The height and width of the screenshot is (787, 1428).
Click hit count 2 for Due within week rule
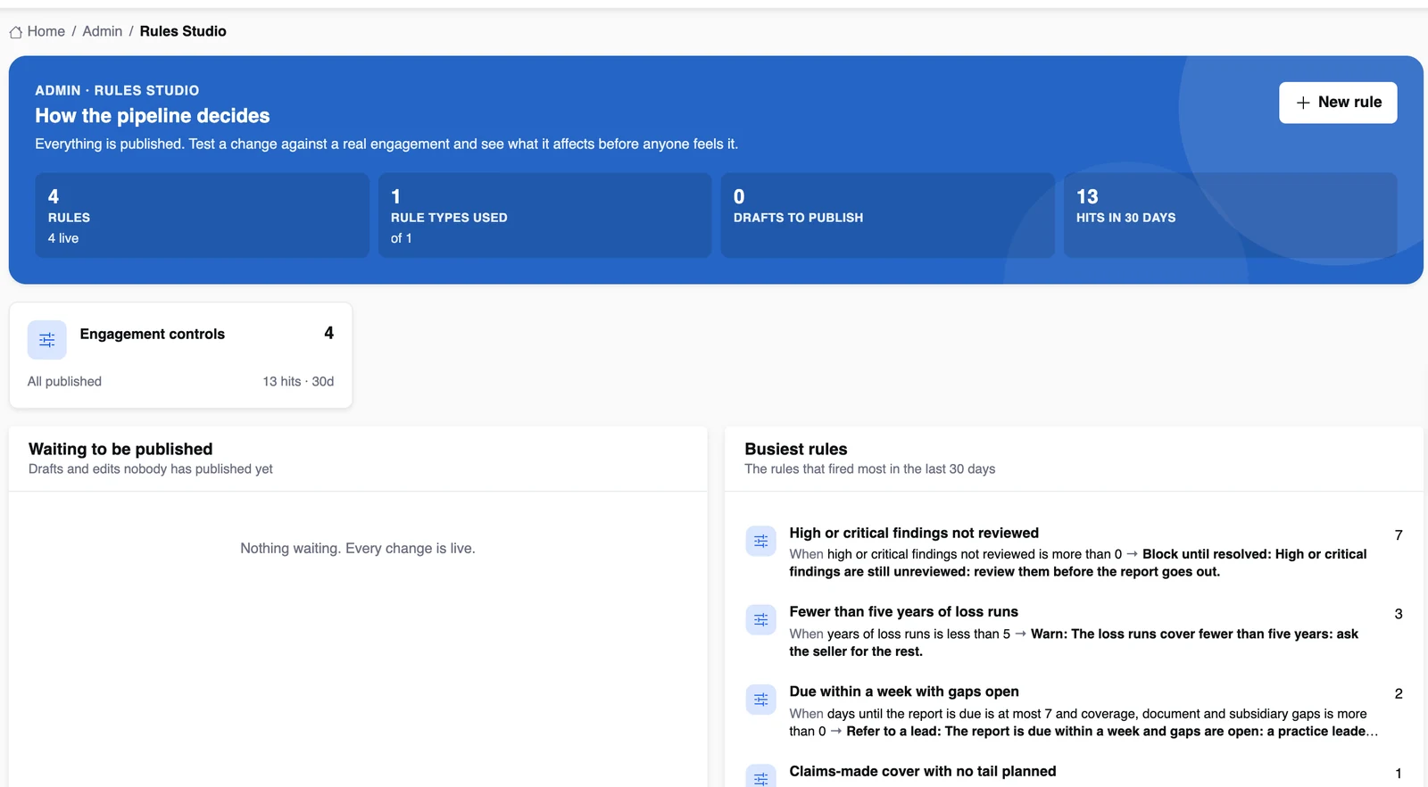click(1399, 693)
